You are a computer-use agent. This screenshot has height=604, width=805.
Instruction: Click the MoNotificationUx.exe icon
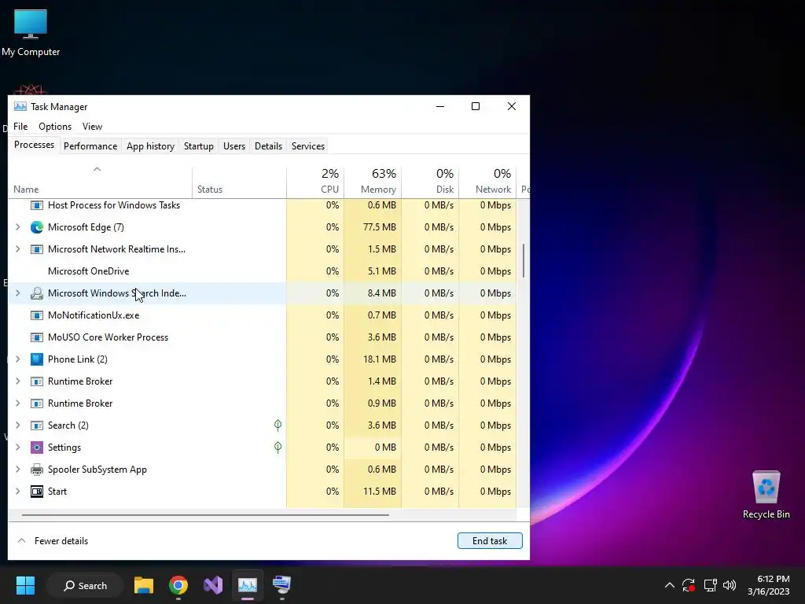(x=36, y=315)
